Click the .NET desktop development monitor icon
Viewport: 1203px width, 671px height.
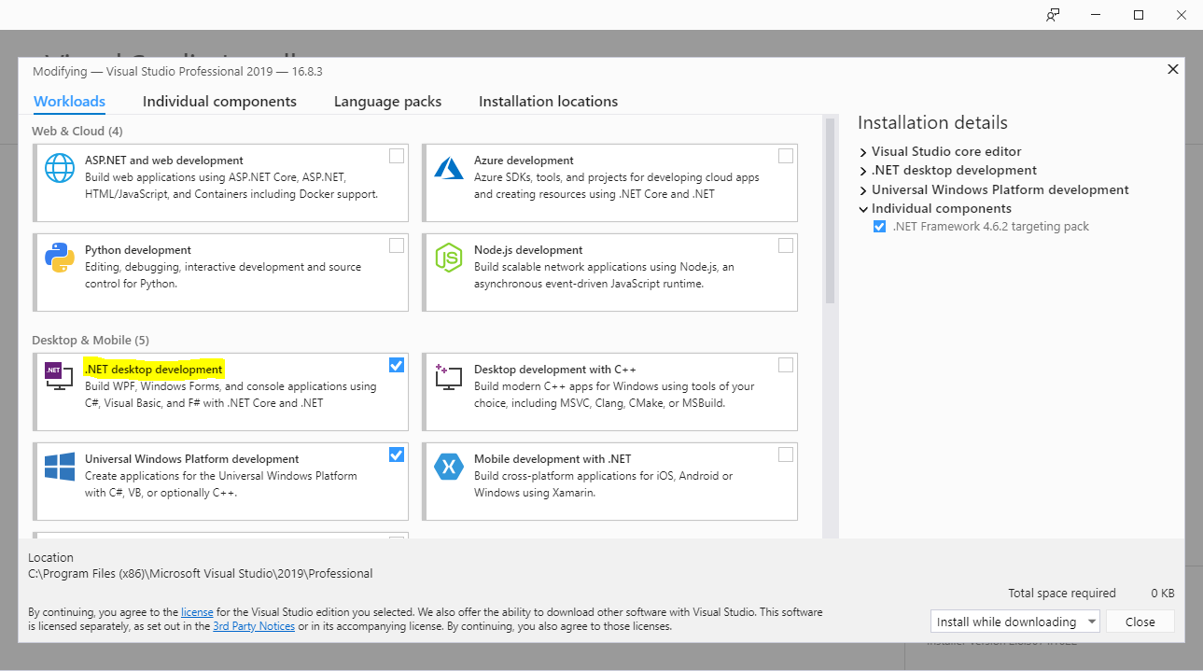coord(60,376)
